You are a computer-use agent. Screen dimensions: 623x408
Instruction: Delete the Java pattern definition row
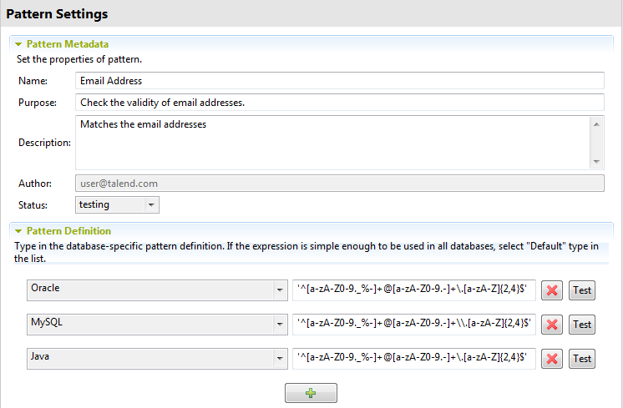coord(552,359)
